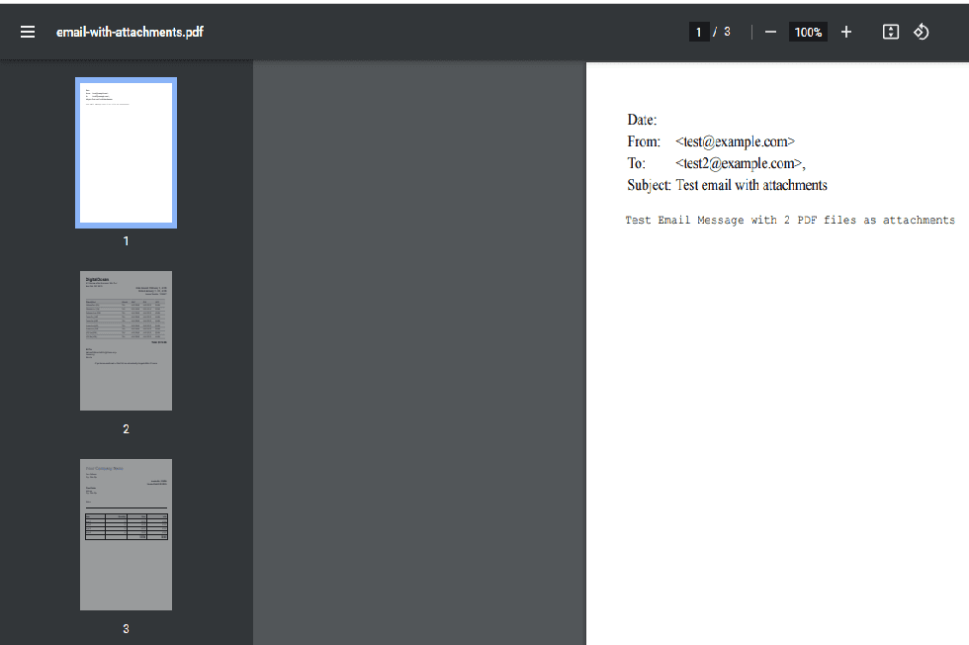Click the test@example.com sender address

point(735,141)
